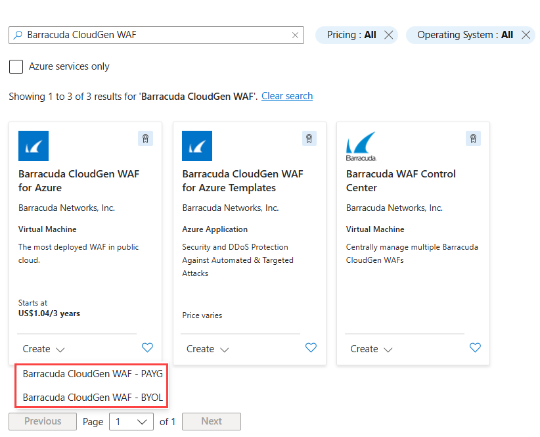The image size is (540, 437).
Task: Click Virtual Machine label on WAF Control Center card
Action: pos(375,229)
